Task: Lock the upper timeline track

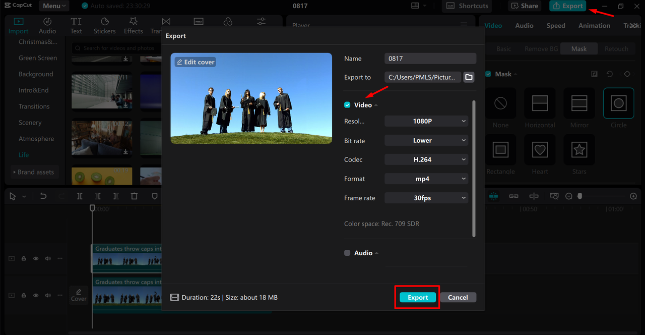Action: pyautogui.click(x=24, y=258)
